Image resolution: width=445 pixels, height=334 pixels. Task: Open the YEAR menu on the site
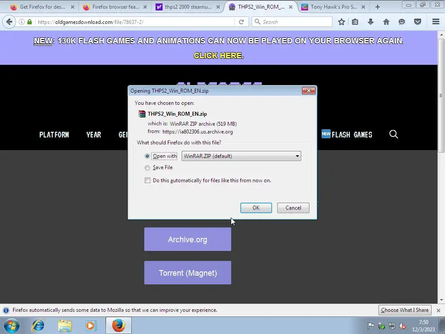[94, 135]
